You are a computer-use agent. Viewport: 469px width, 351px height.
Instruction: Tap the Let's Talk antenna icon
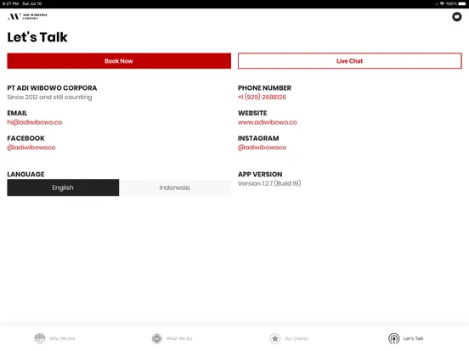pos(393,338)
